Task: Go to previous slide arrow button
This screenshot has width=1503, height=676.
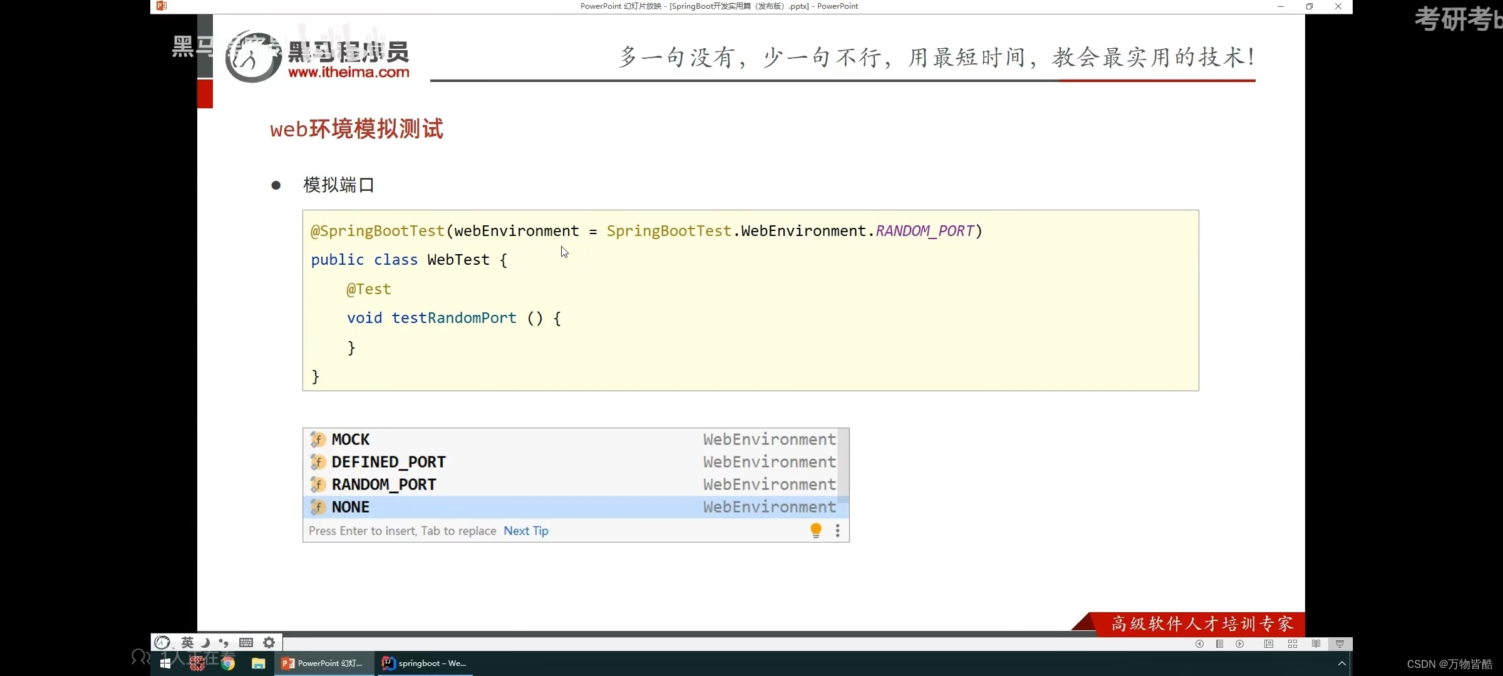Action: [1199, 643]
